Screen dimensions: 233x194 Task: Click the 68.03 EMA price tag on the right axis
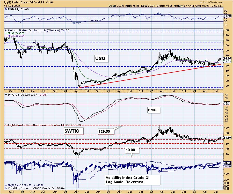point(227,61)
